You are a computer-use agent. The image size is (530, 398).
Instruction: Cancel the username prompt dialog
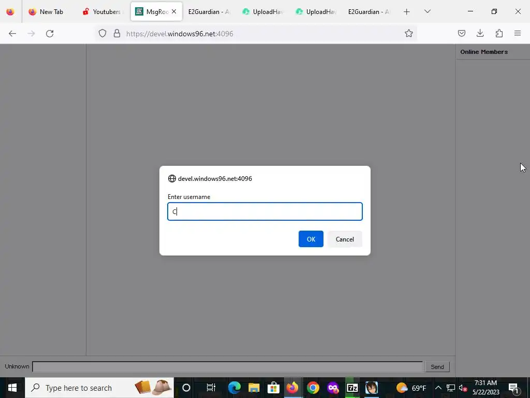(x=345, y=239)
